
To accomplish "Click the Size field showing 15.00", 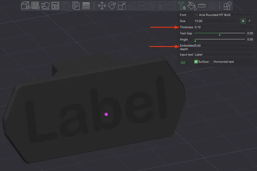I will (x=217, y=21).
